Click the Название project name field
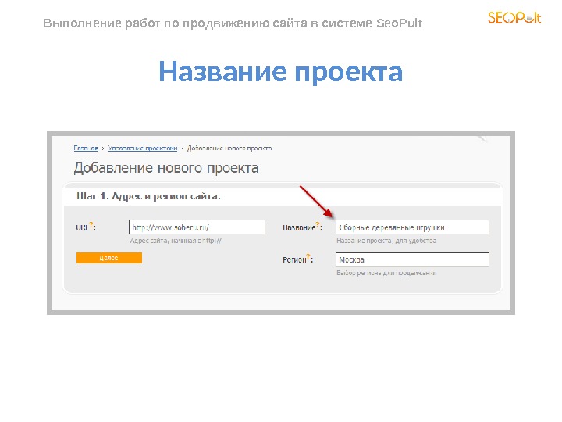This screenshot has height=422, width=562. tap(412, 227)
